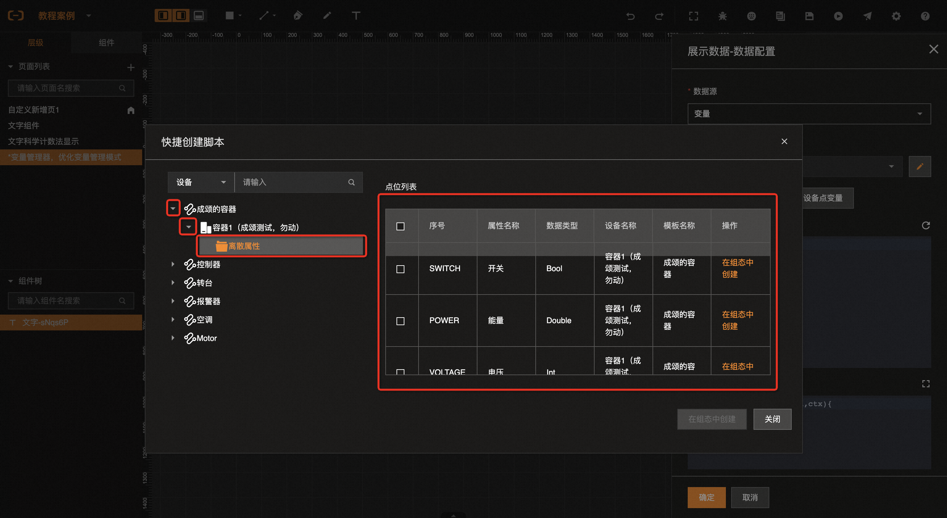Click the preview play icon

tap(838, 16)
